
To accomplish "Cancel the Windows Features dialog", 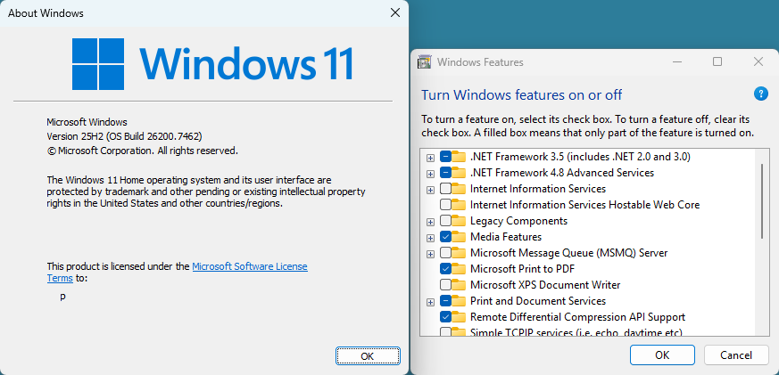I will click(736, 355).
